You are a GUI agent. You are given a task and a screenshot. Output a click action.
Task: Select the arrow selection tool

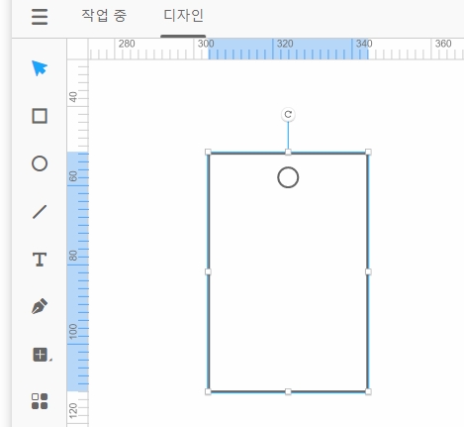(x=40, y=68)
